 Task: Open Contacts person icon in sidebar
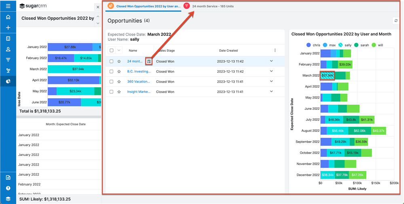click(x=8, y=49)
